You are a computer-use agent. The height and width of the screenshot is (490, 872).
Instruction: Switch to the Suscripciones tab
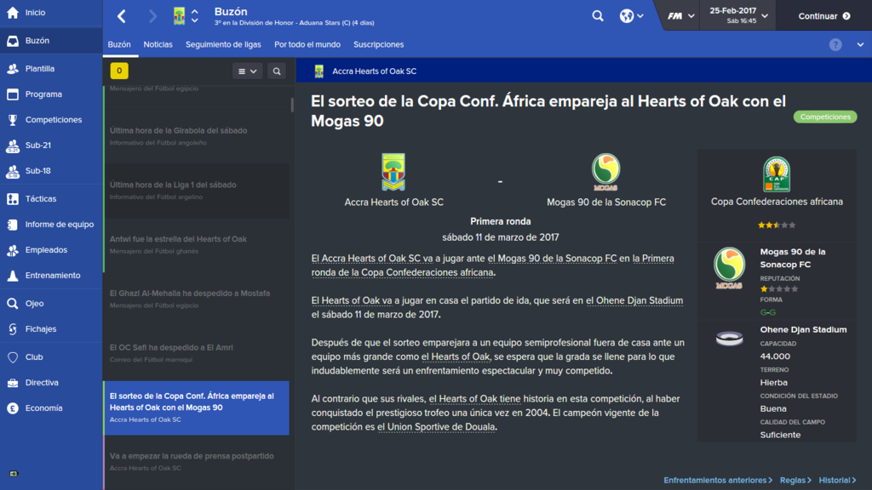[x=379, y=44]
